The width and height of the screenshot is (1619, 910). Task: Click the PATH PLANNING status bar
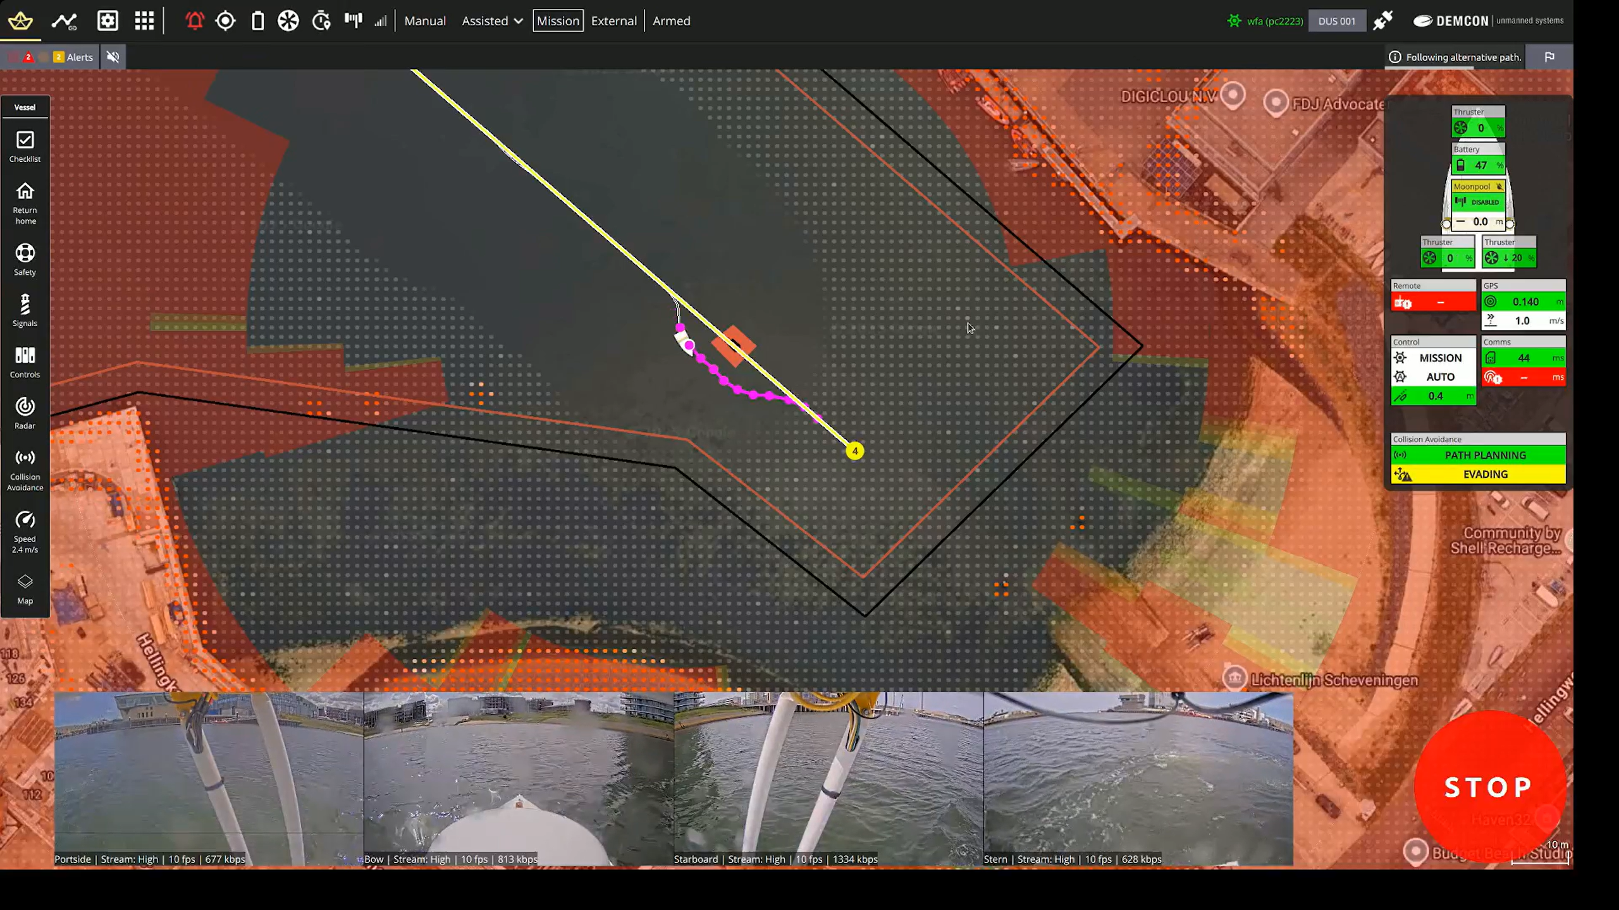pos(1478,455)
